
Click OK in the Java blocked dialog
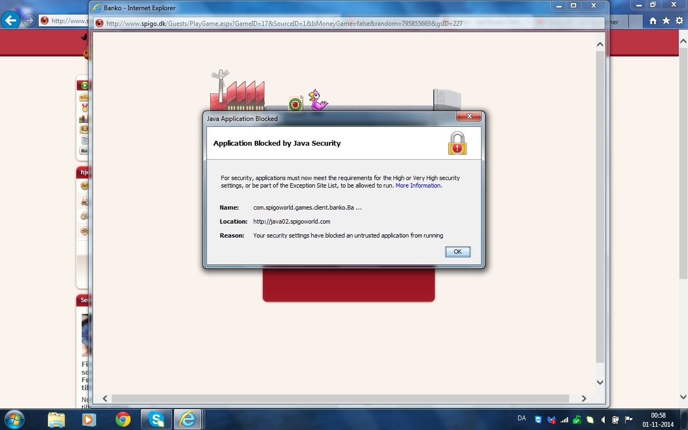pos(457,252)
